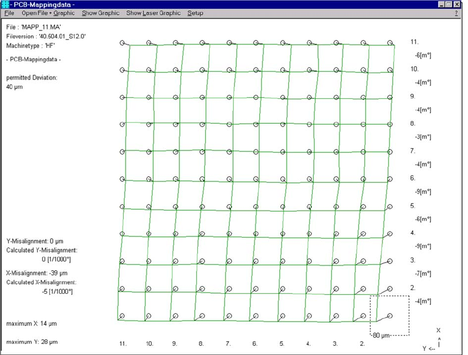Open the File menu
This screenshot has height=355, width=468.
pos(10,13)
